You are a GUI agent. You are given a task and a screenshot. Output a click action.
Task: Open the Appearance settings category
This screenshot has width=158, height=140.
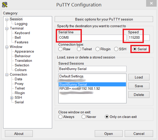click(24, 51)
